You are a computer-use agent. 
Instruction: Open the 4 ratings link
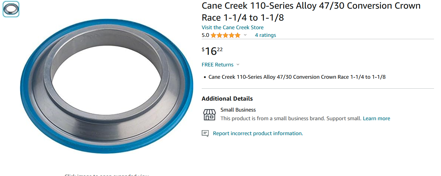(x=265, y=35)
